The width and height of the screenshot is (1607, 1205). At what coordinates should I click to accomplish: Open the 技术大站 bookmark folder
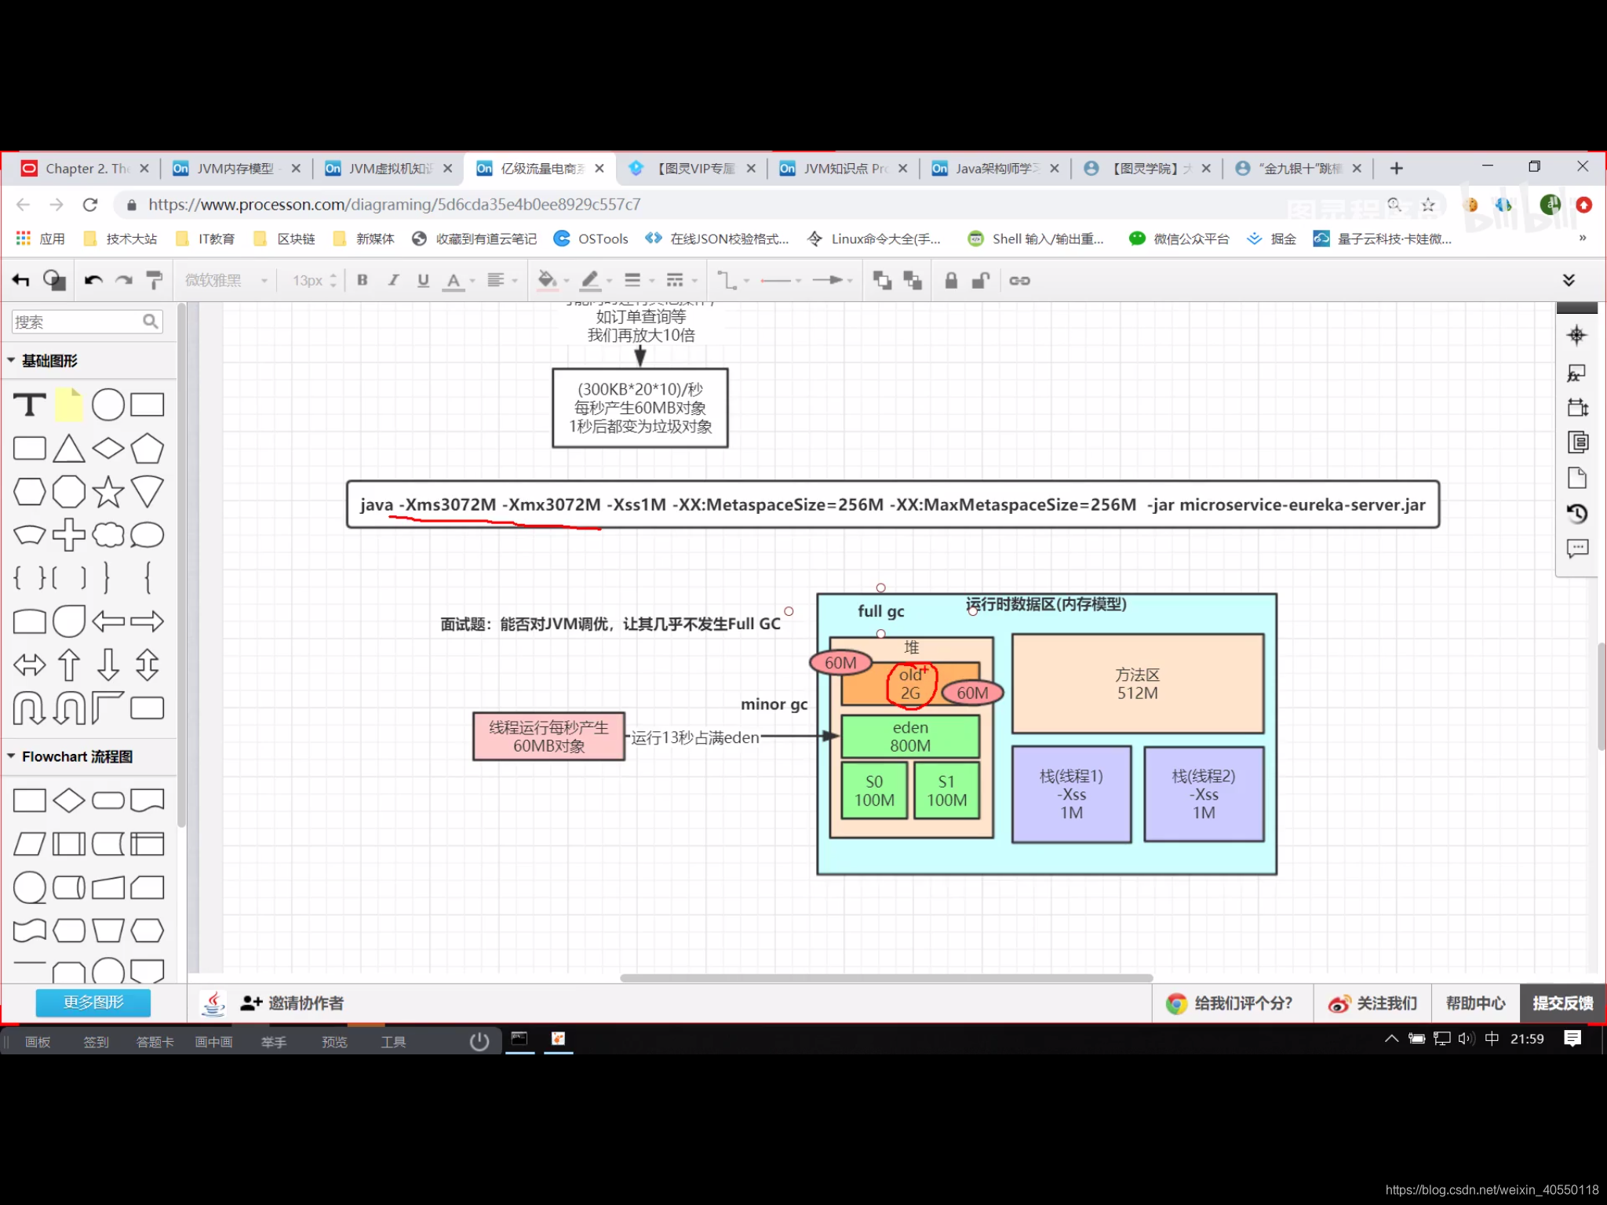(120, 238)
